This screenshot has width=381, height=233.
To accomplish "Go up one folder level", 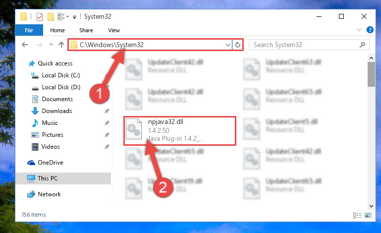I will coord(61,45).
